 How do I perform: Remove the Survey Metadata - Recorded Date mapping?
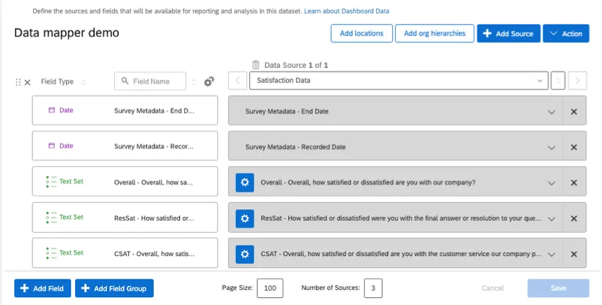[574, 147]
